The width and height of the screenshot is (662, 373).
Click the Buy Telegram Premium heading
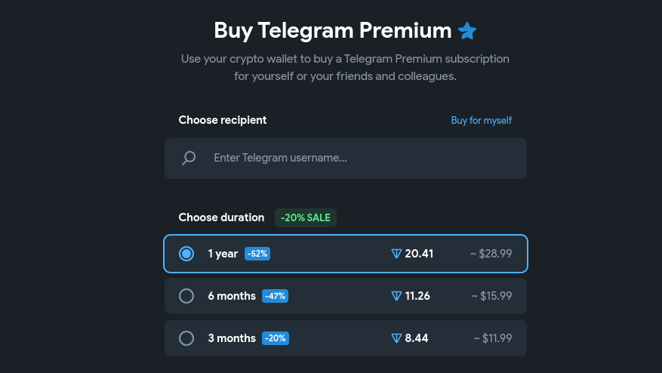333,30
